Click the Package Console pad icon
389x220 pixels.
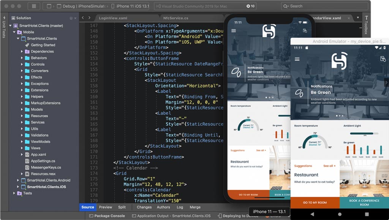[x=91, y=216]
